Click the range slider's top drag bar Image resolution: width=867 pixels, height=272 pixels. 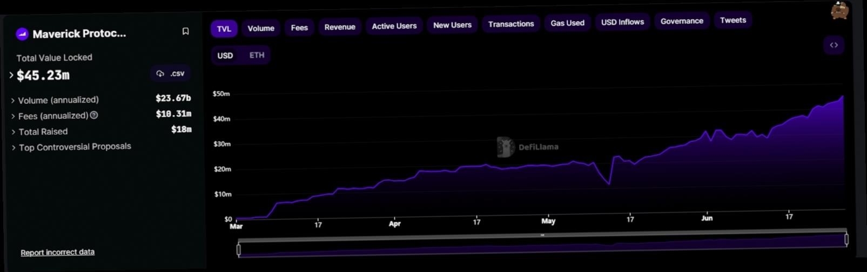(542, 236)
